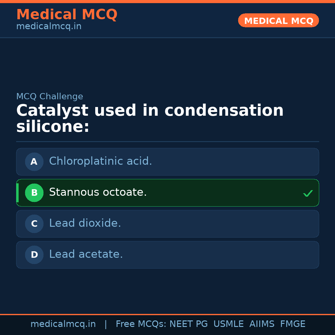Select the letter A circle badge
335x335 pixels.
pos(34,162)
